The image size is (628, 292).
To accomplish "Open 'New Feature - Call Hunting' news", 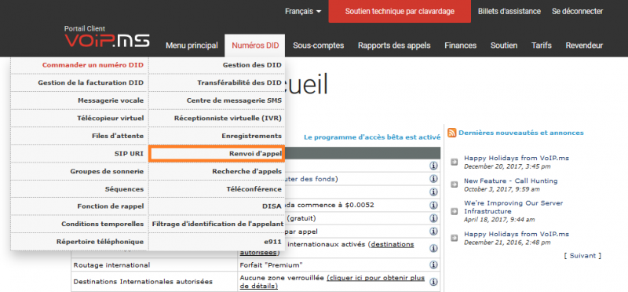I will tap(511, 181).
